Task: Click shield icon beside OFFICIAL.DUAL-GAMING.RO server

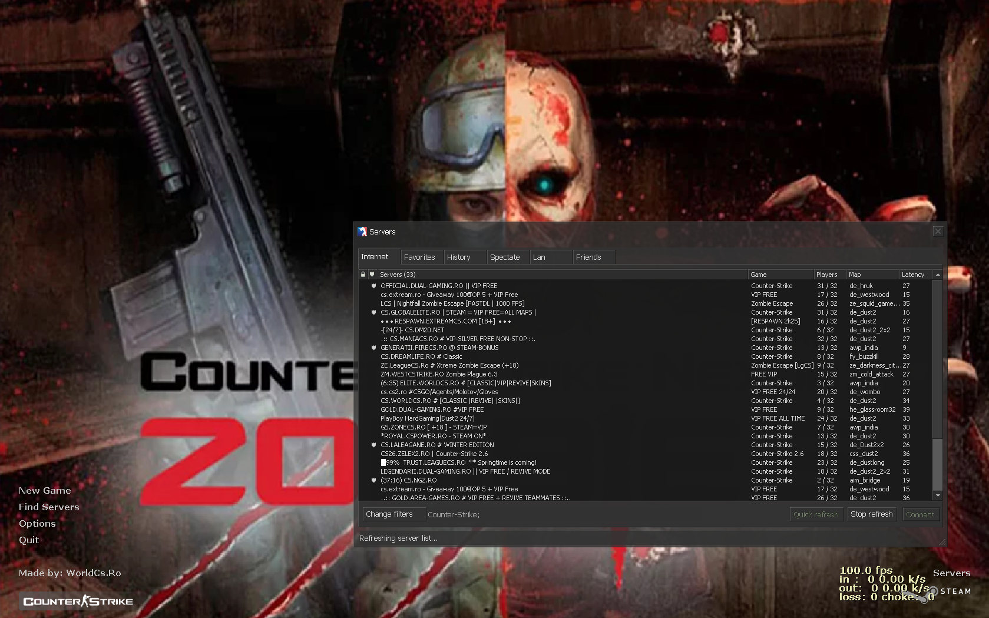Action: coord(373,286)
